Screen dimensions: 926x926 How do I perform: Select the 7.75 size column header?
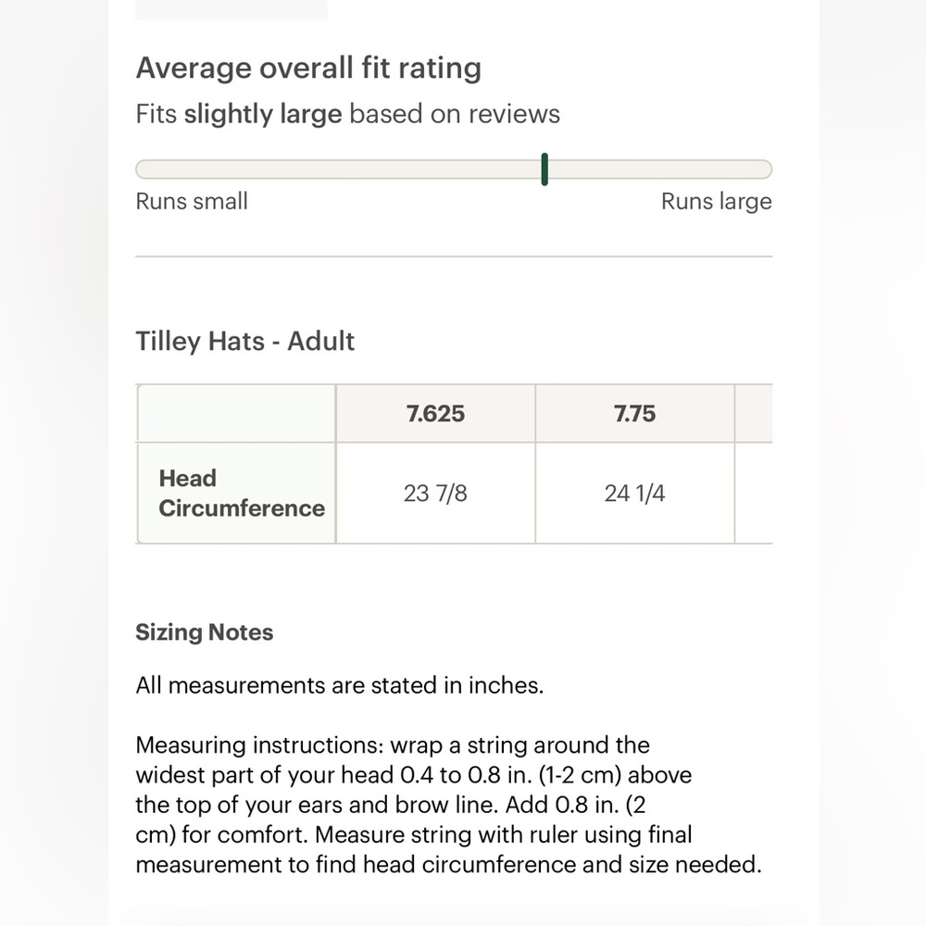635,413
